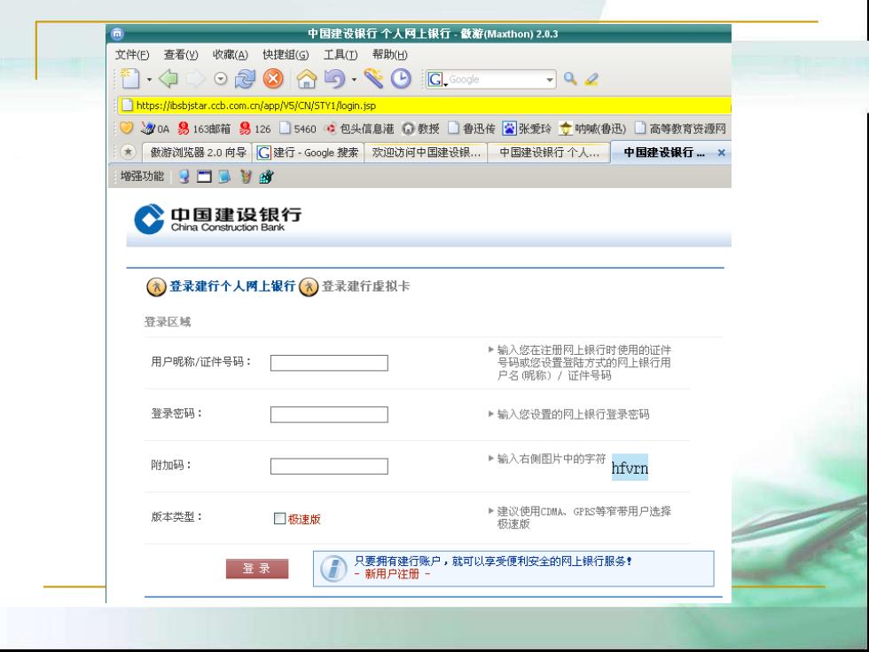
Task: Click the highlighter pen icon
Action: [591, 79]
